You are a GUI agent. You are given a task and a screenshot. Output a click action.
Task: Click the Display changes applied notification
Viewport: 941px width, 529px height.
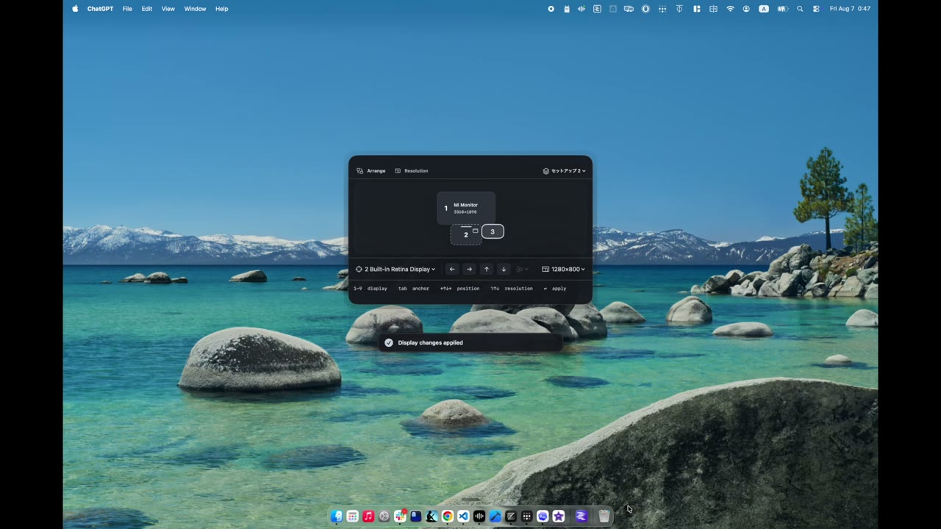[x=470, y=342]
